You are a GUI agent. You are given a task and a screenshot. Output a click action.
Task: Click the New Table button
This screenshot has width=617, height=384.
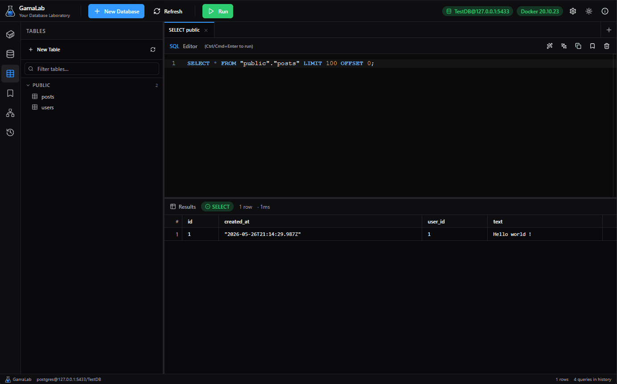(44, 50)
